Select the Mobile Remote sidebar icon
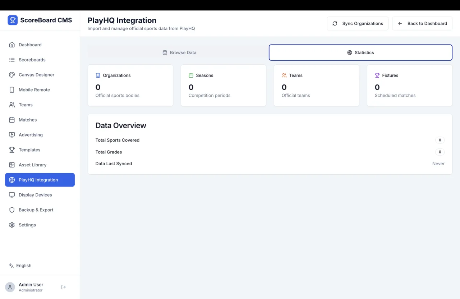Image resolution: width=460 pixels, height=299 pixels. pyautogui.click(x=11, y=89)
